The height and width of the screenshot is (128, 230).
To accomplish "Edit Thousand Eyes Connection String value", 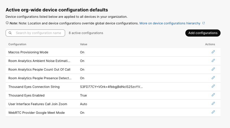I will coord(213,86).
